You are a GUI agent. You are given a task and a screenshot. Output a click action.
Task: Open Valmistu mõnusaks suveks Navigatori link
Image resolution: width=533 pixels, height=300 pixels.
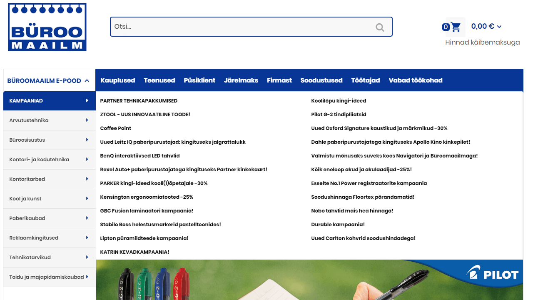click(x=394, y=156)
